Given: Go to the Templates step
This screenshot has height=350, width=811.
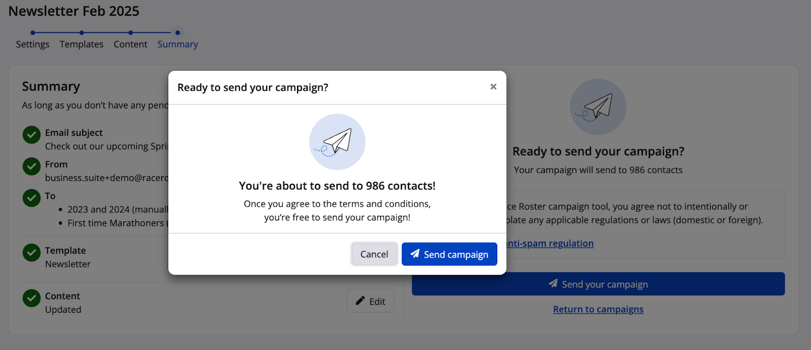Looking at the screenshot, I should click(x=81, y=45).
